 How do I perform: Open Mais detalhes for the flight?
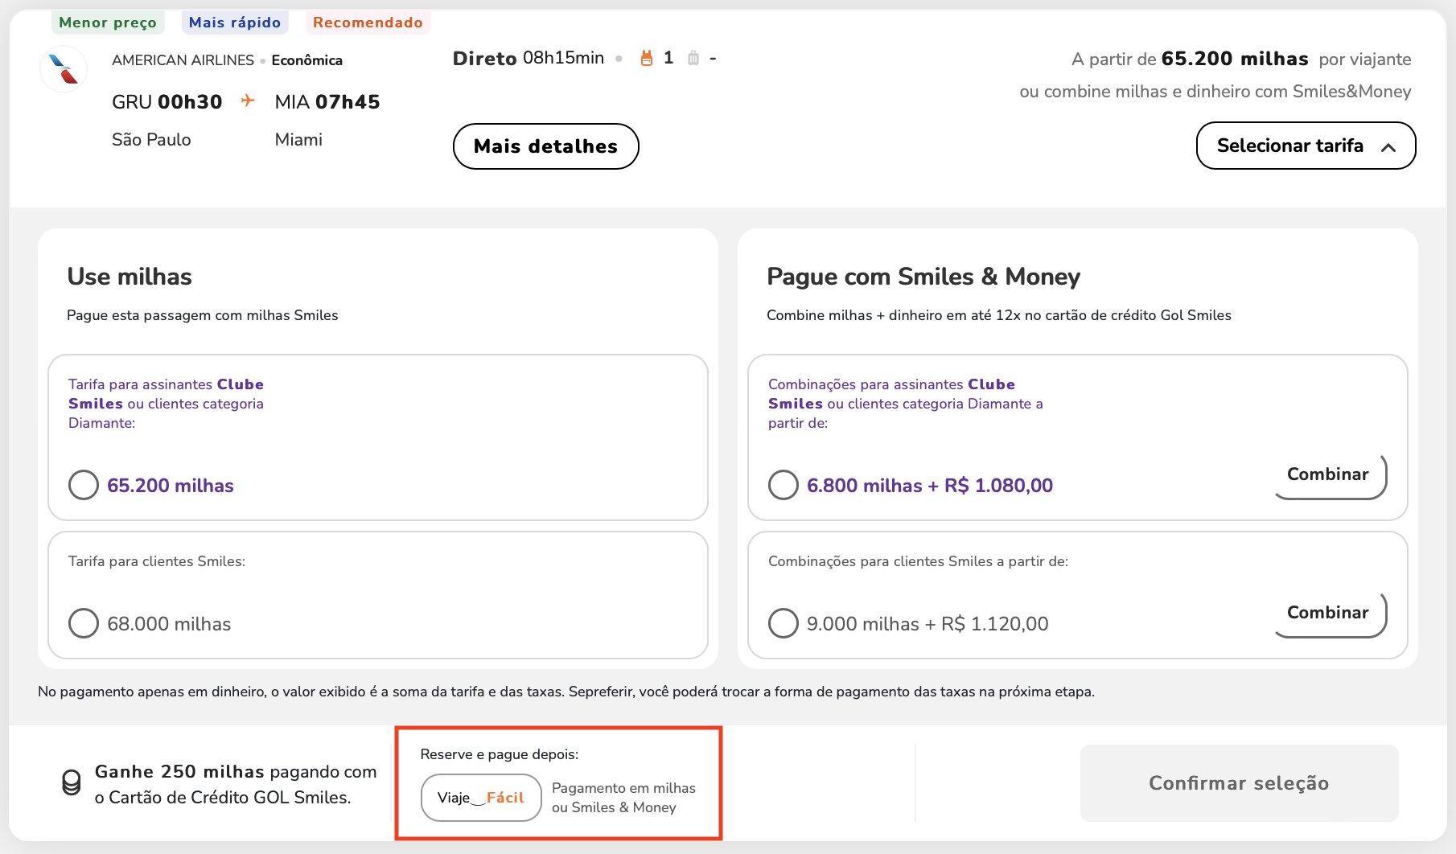[545, 146]
